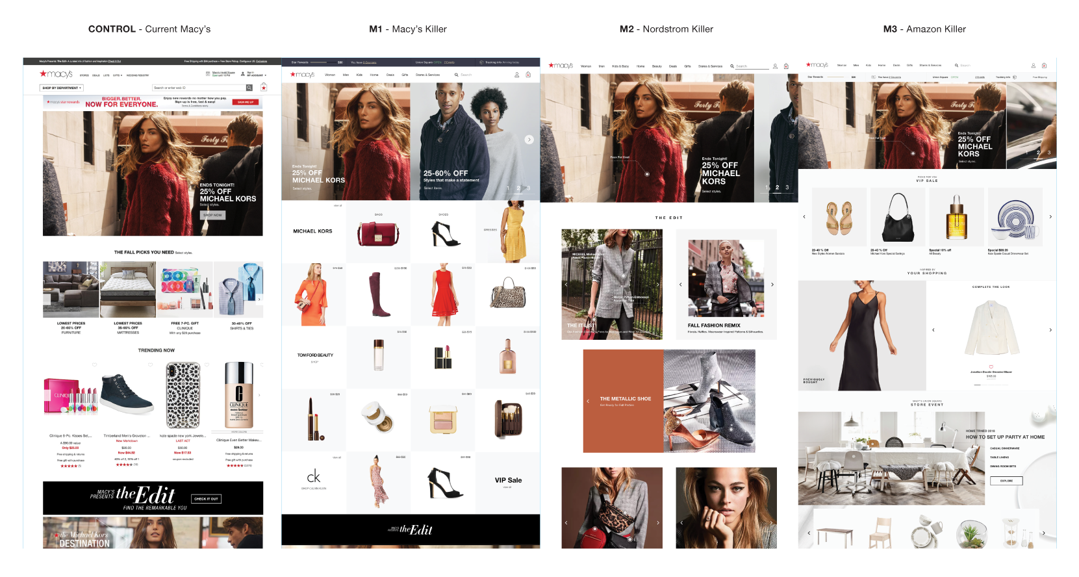Click the search magnifier icon in M3 header
The width and height of the screenshot is (1079, 577).
tap(956, 66)
